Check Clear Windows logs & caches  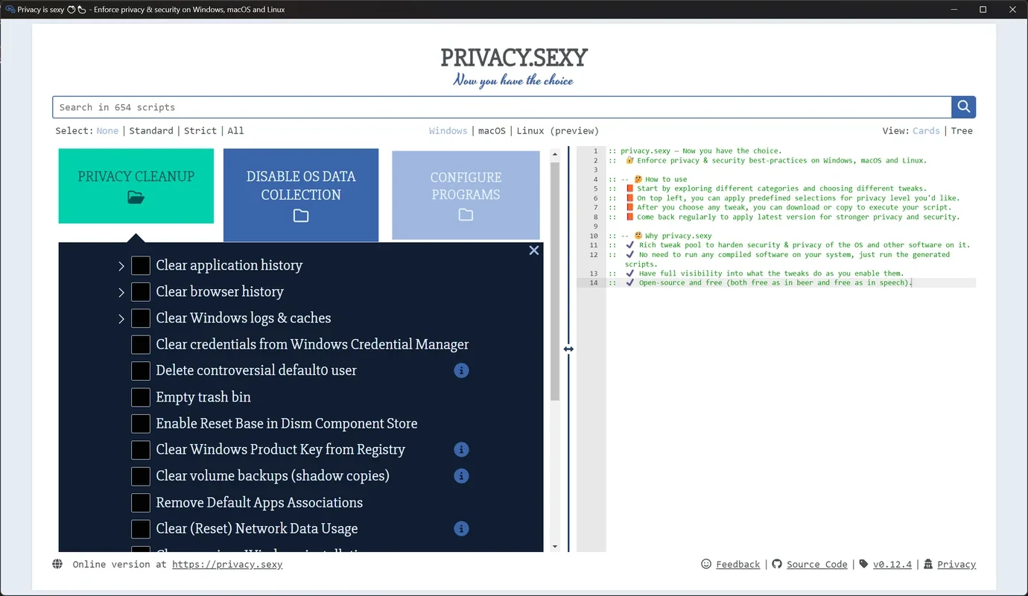(x=141, y=318)
